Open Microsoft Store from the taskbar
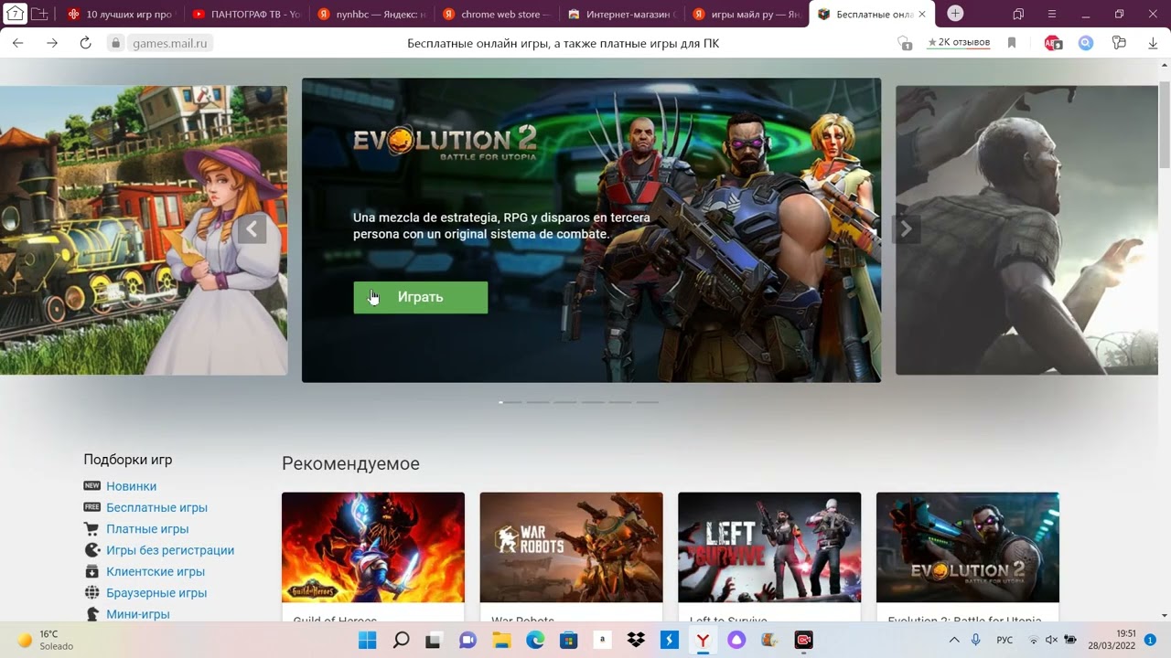The width and height of the screenshot is (1171, 658). tap(568, 640)
